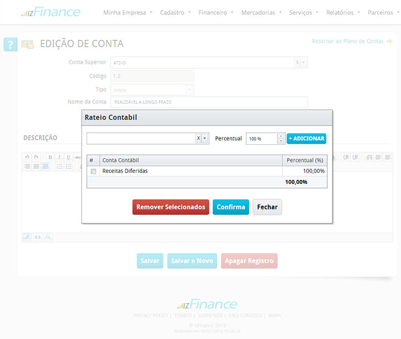
Task: Insert bulleted list in the editor
Action: click(69, 167)
